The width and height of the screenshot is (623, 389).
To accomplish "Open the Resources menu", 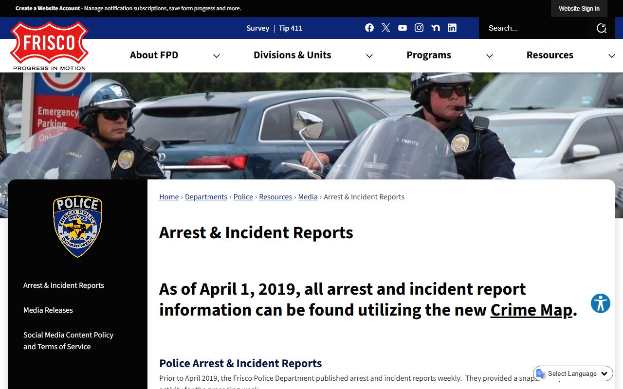I will click(550, 55).
